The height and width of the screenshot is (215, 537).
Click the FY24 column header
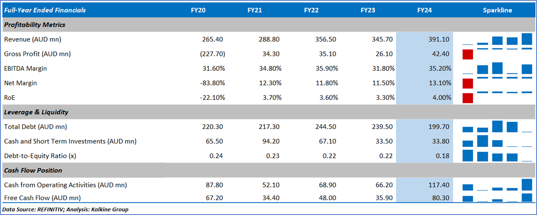424,10
